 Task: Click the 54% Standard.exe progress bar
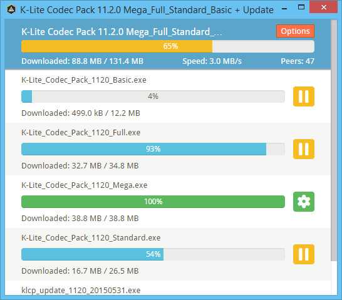coord(153,254)
